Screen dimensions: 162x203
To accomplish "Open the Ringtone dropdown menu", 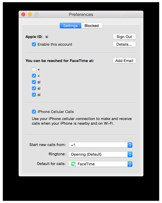I will [x=100, y=154].
